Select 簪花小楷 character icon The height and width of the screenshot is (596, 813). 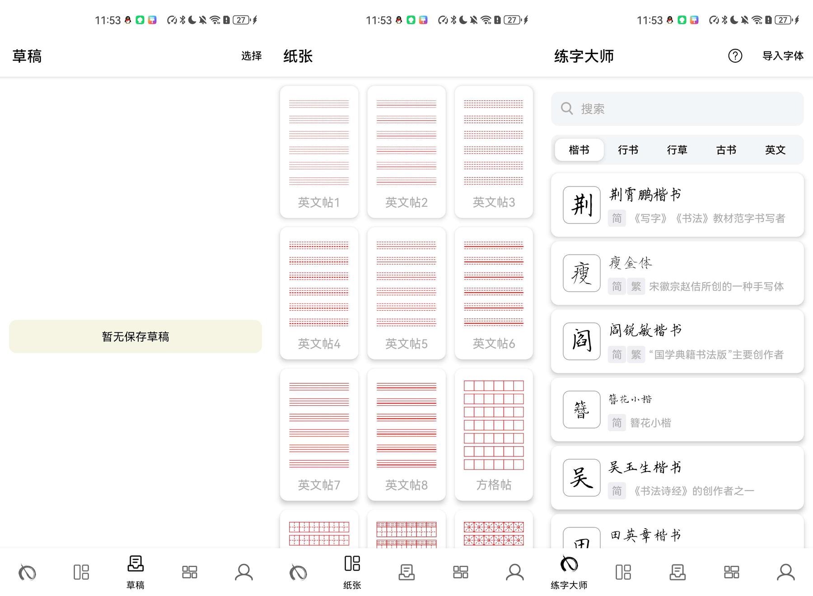pyautogui.click(x=582, y=410)
